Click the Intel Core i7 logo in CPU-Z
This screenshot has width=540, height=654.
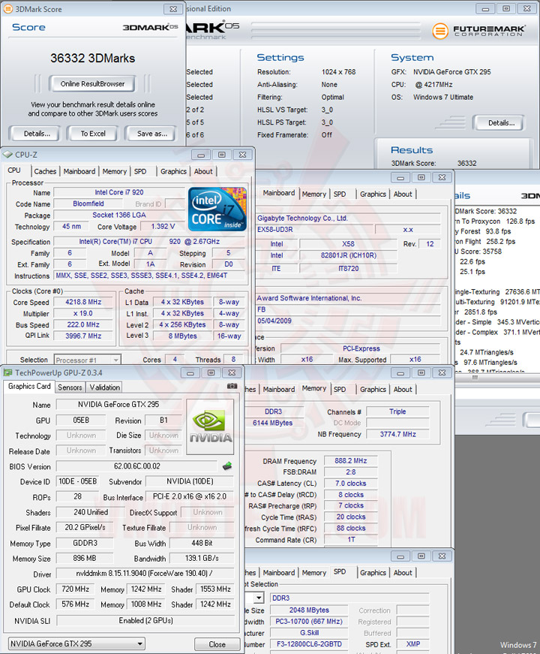[217, 209]
